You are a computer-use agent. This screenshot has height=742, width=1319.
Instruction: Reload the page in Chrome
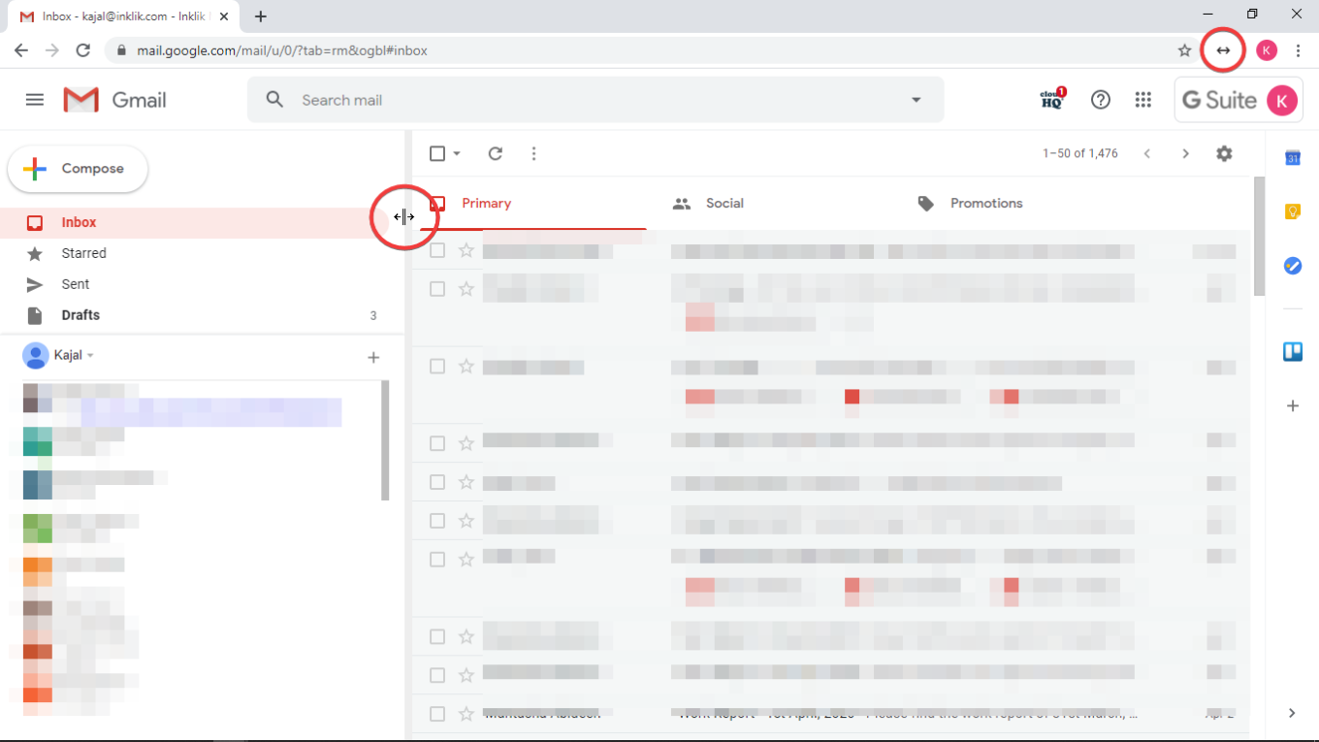(x=83, y=50)
